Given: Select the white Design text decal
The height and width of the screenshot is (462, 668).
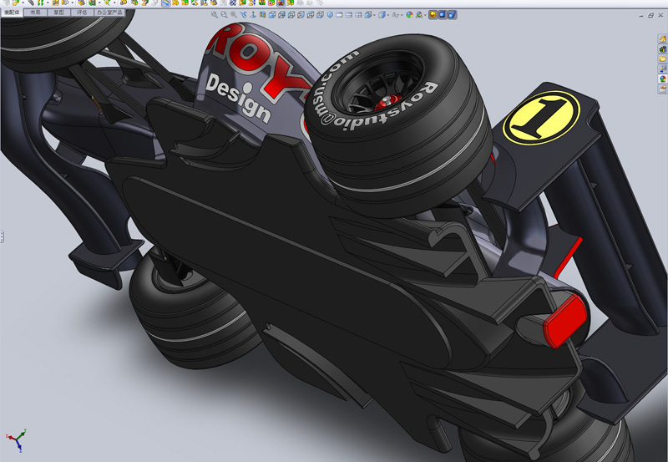Looking at the screenshot, I should click(x=238, y=98).
